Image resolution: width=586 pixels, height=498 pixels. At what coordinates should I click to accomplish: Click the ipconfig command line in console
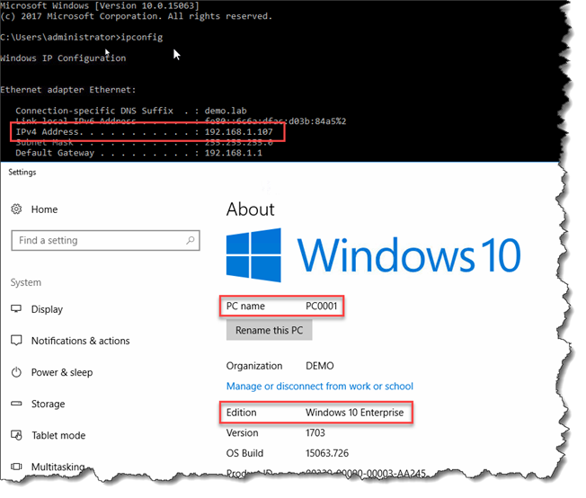[x=82, y=38]
